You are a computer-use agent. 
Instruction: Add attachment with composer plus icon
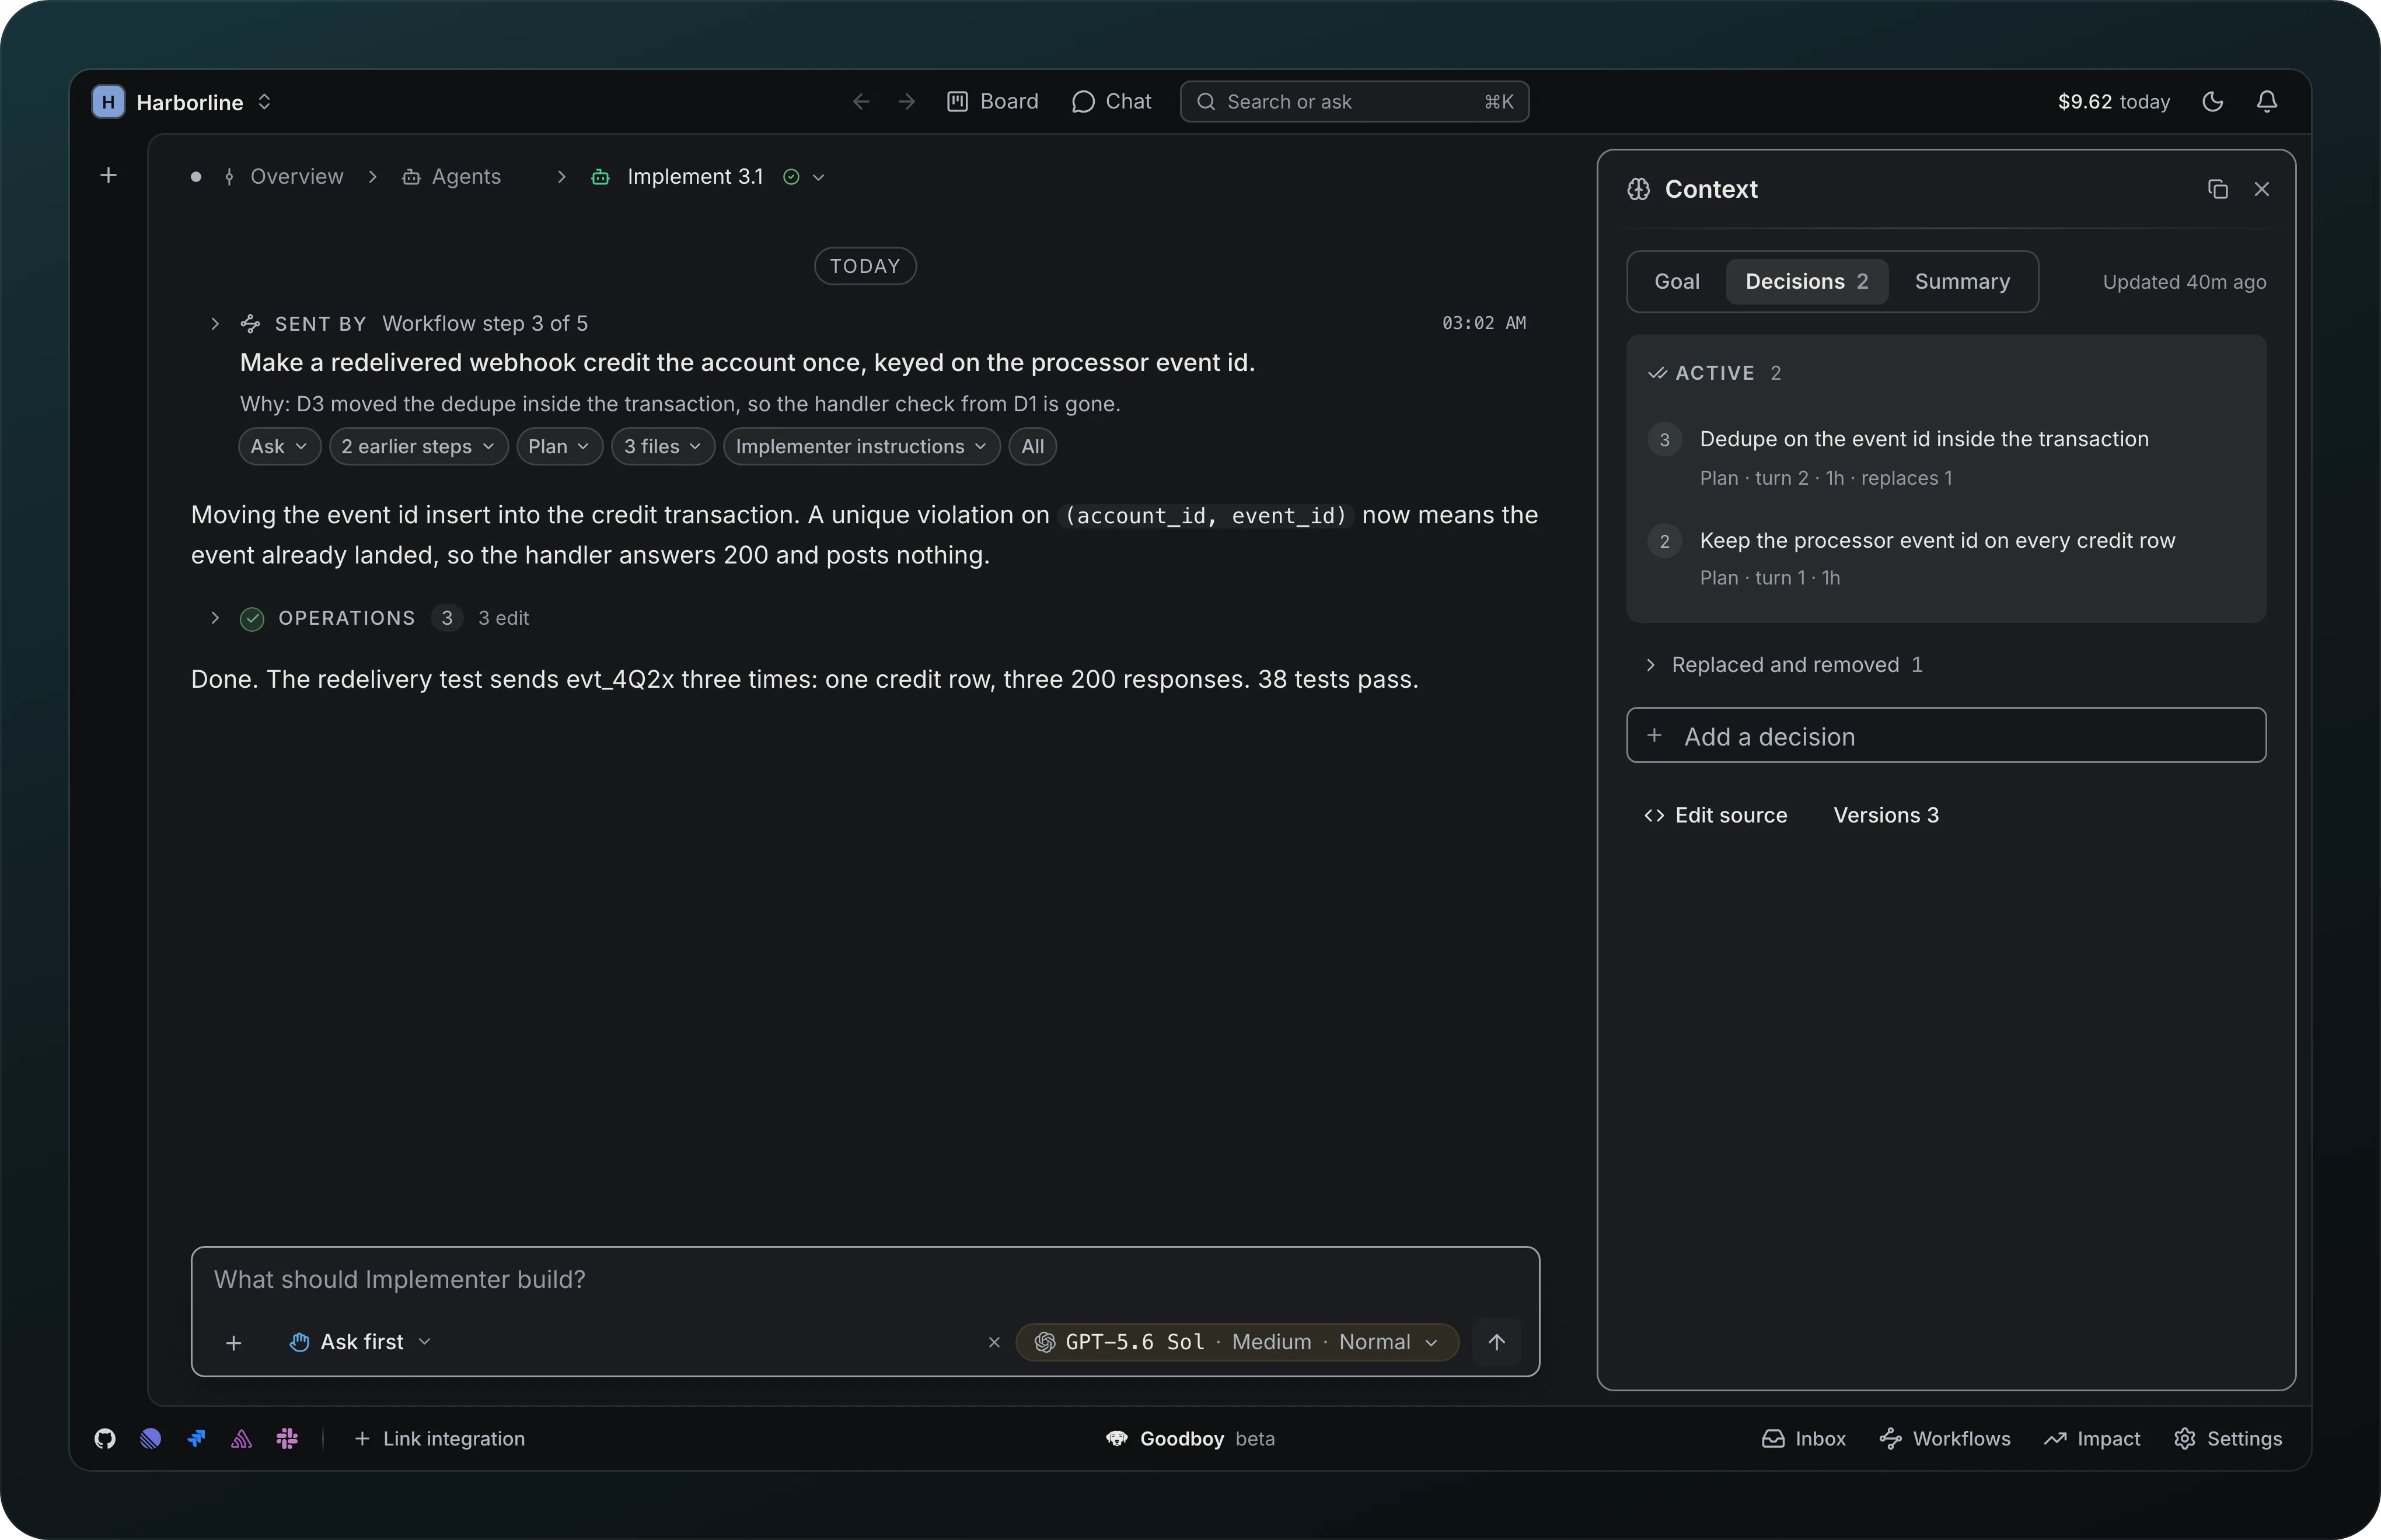(x=233, y=1343)
